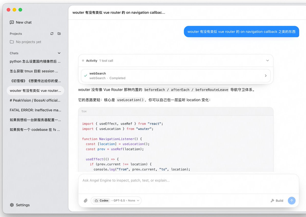
Task: Click the chat title in header
Action: (x=119, y=12)
